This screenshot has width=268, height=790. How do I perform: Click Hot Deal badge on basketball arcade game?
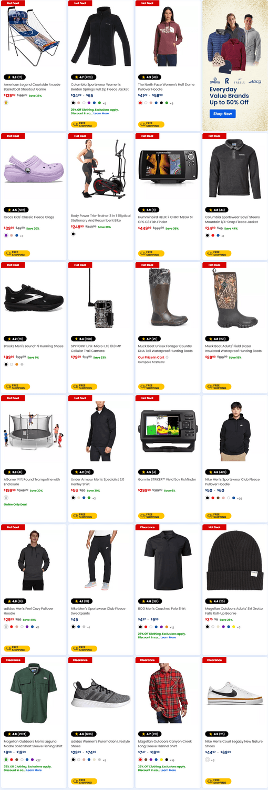tap(13, 3)
